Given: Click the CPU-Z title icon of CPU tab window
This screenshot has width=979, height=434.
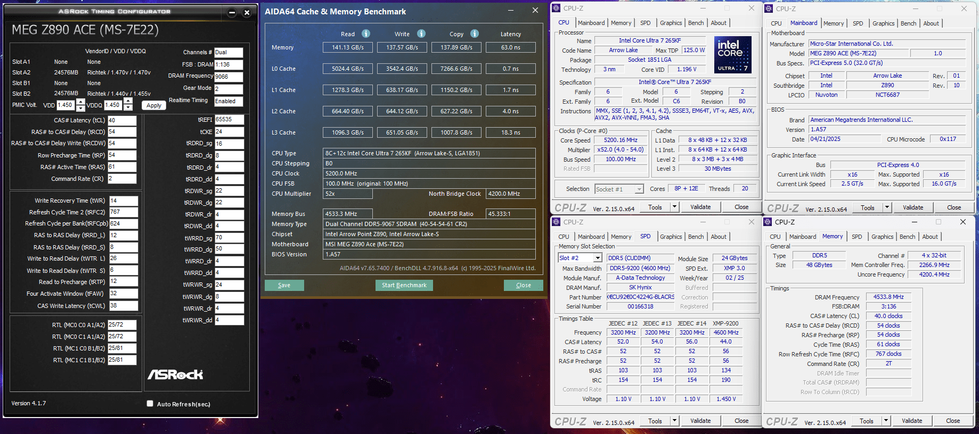Looking at the screenshot, I should (x=556, y=8).
